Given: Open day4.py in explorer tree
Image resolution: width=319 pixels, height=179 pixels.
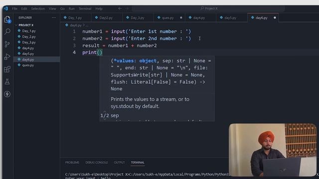Looking at the screenshot, I should coord(36,48).
